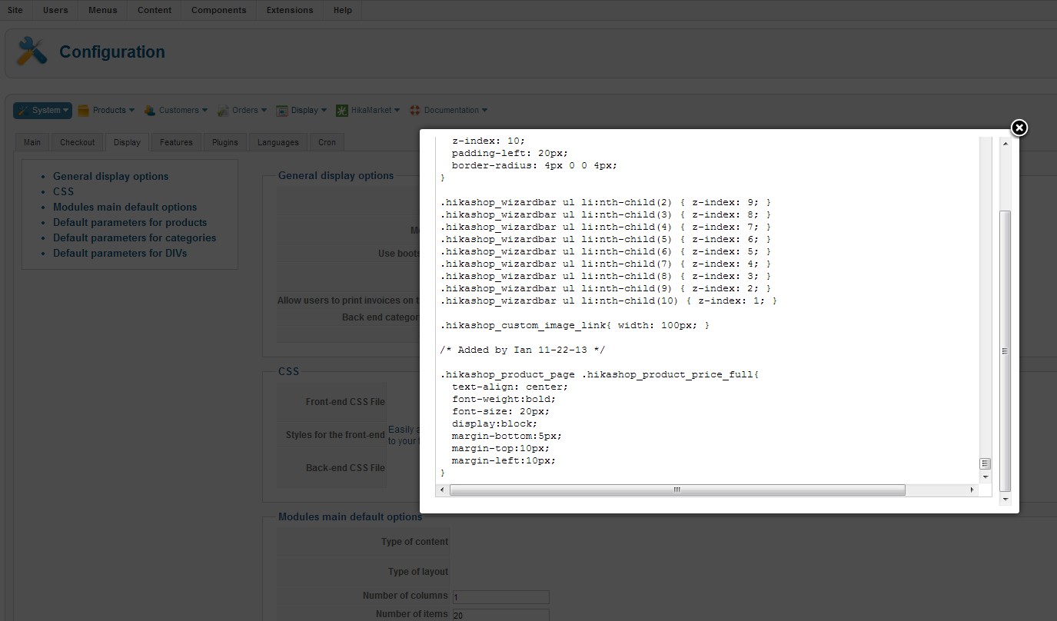Open the HikaMarket dropdown arrow
Viewport: 1057px width, 621px height.
tap(397, 111)
